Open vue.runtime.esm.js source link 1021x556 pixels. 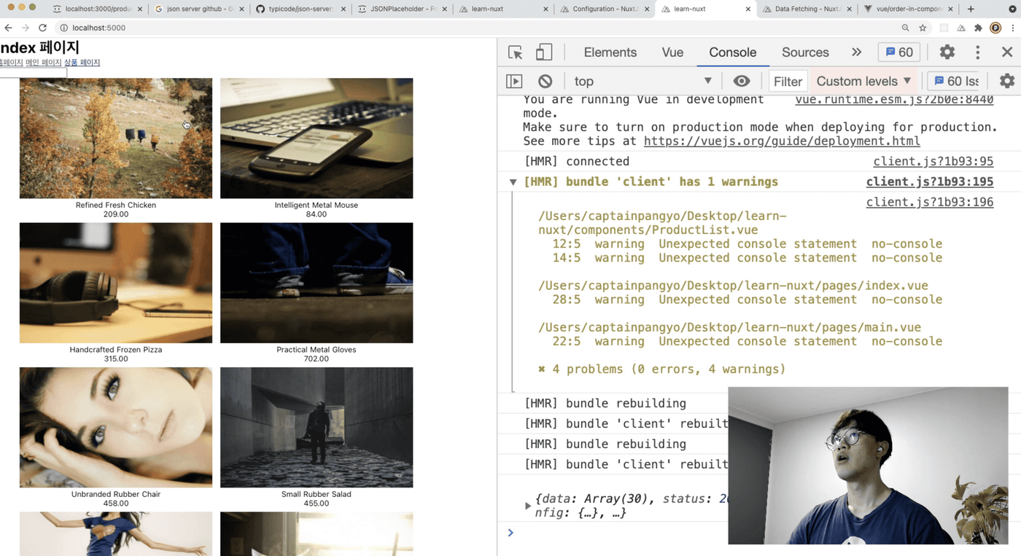pyautogui.click(x=894, y=100)
